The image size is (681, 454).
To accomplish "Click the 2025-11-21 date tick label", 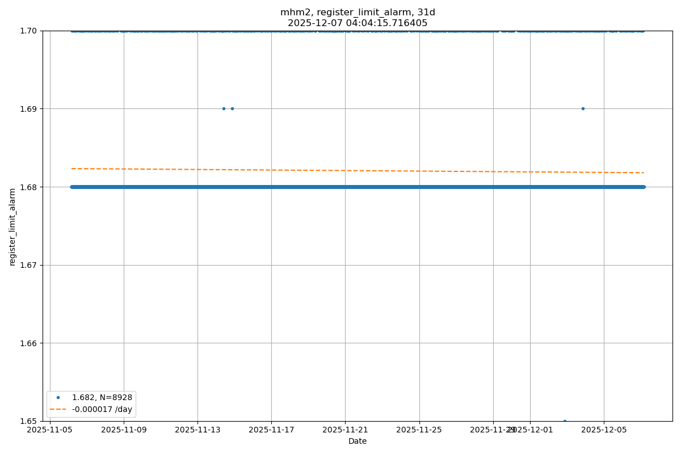I will [345, 430].
